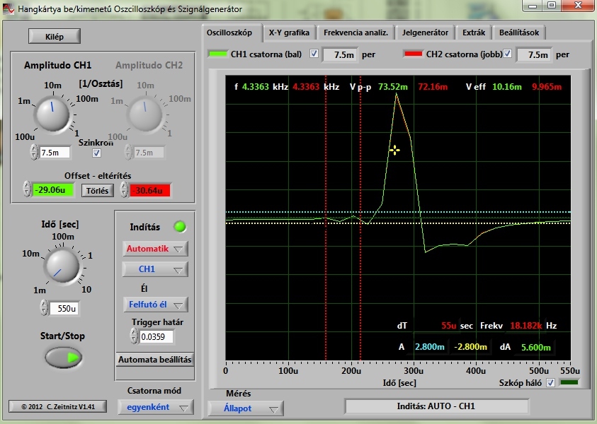Click the Indítás: AUTO - CH1 status field
597x424 pixels.
436,406
